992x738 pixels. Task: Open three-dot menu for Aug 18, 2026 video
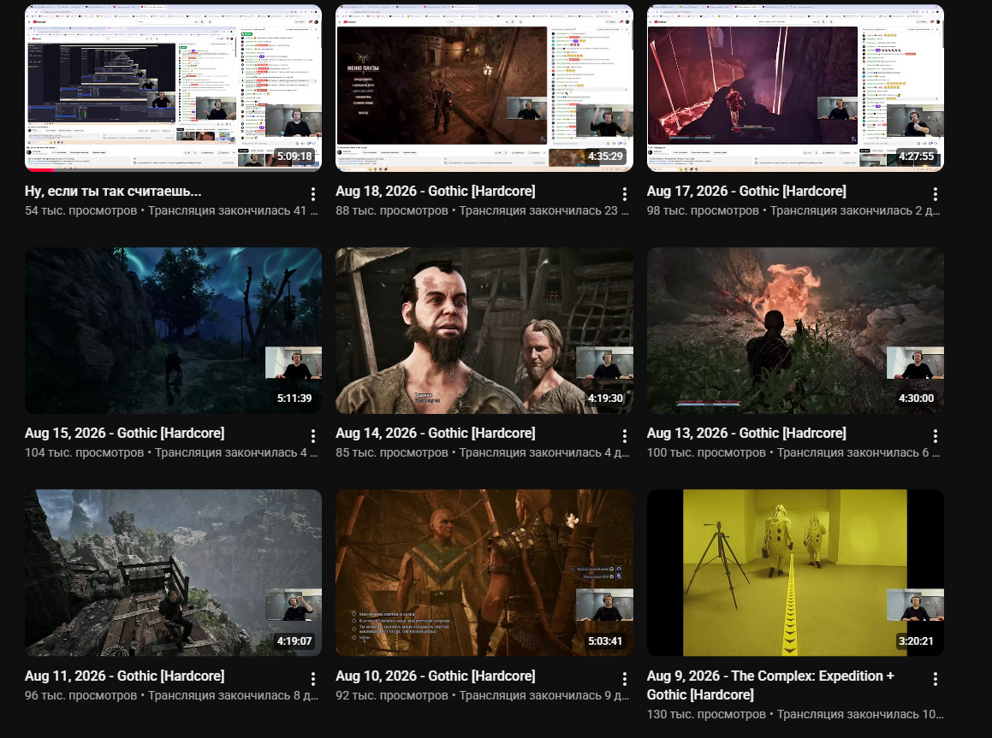coord(625,194)
